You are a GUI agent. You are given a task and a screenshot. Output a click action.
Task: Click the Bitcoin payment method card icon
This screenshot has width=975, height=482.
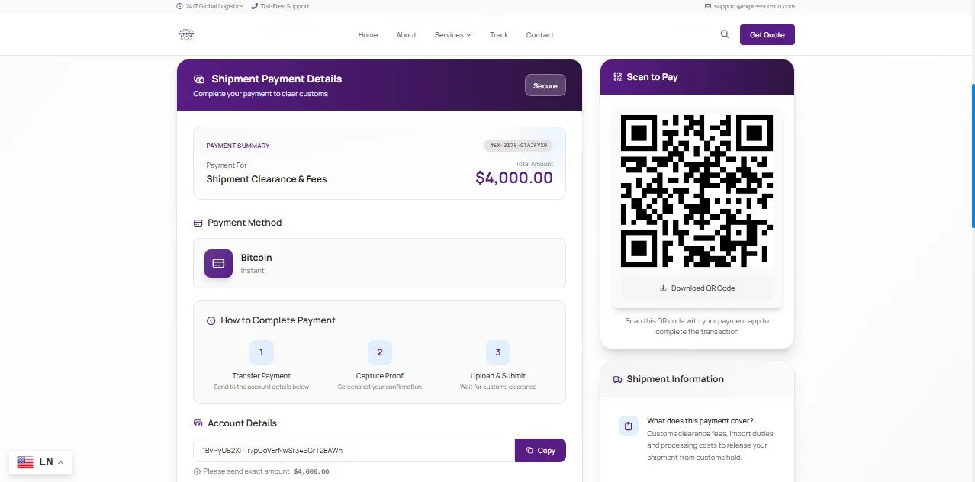[x=218, y=263]
